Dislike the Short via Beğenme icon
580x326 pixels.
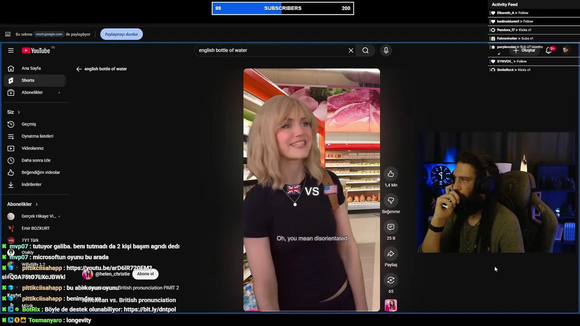click(x=391, y=201)
